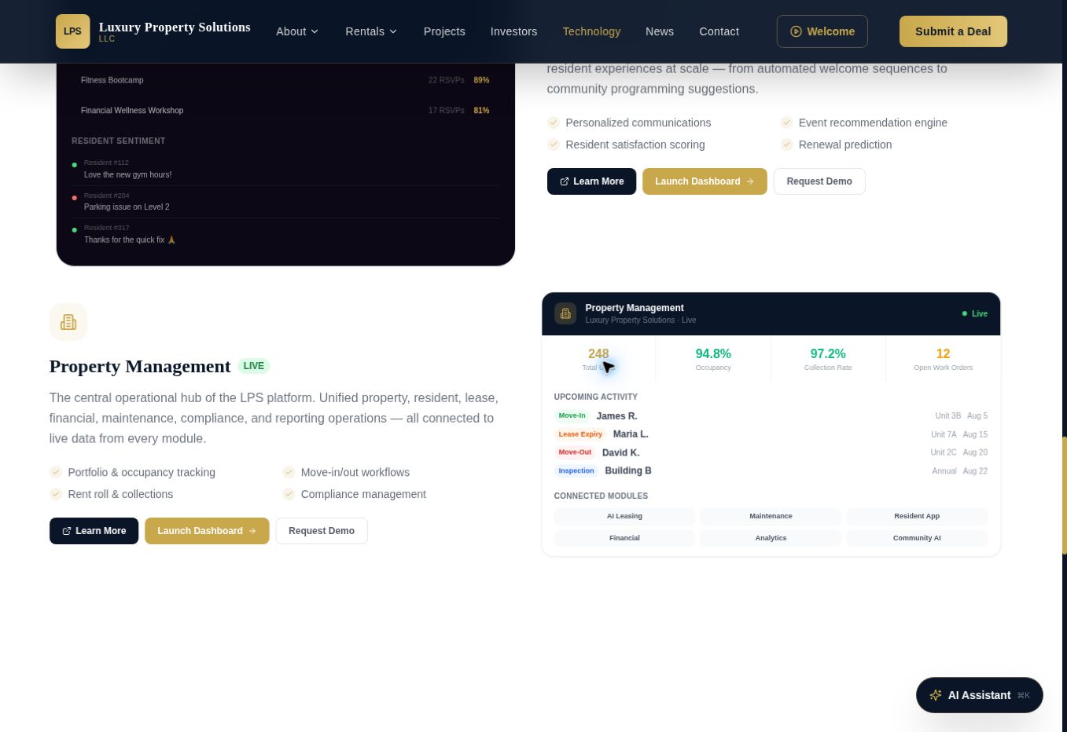Go to the Contact page
The width and height of the screenshot is (1067, 732).
tap(719, 31)
